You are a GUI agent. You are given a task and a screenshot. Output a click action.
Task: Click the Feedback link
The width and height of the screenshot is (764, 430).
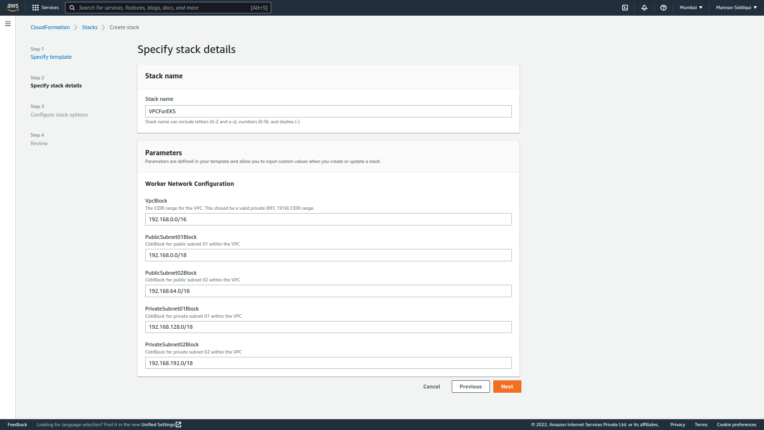coord(17,424)
